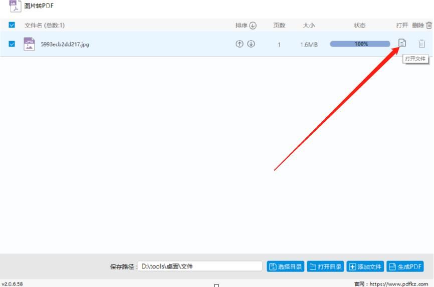Click the 打开 column header
Viewport: 434px width, 287px height.
[402, 26]
